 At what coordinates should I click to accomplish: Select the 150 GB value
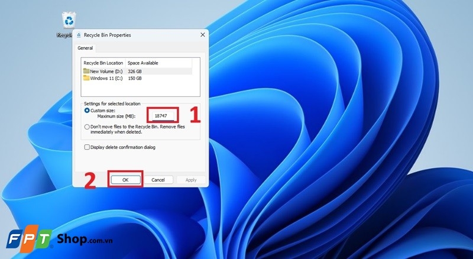135,79
